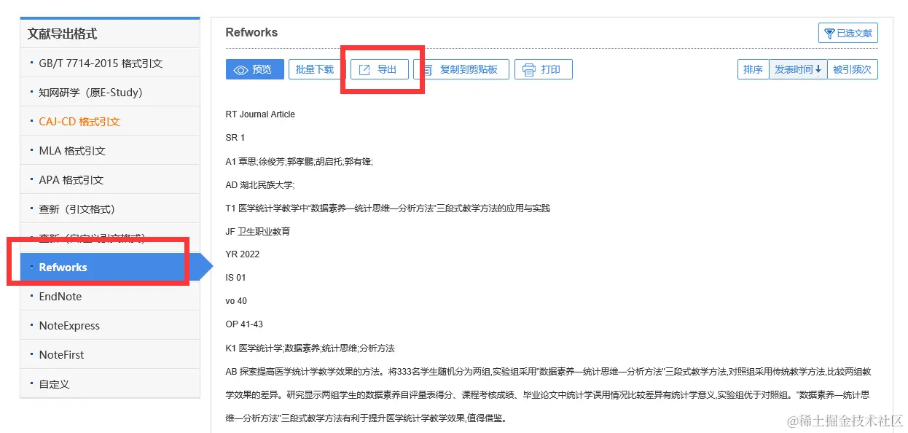This screenshot has height=433, width=908.
Task: Click the 'OP 41-43' pages line
Action: 244,324
